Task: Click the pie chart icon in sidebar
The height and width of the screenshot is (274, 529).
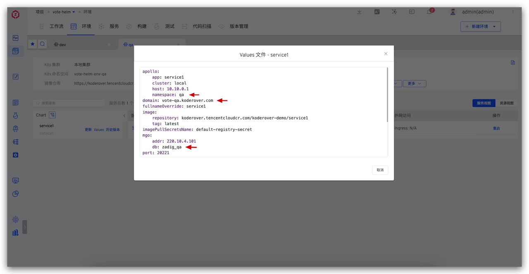Action: coord(16,194)
